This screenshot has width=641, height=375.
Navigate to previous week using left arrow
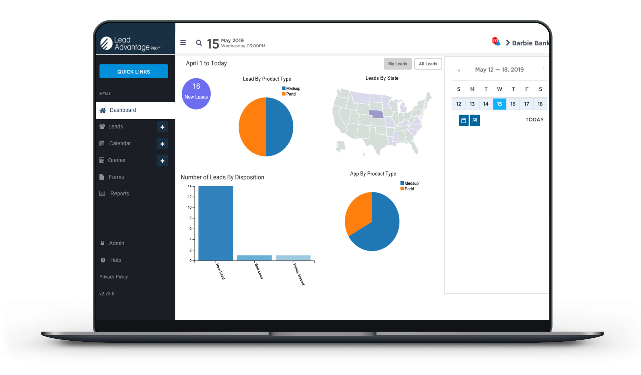click(x=458, y=70)
